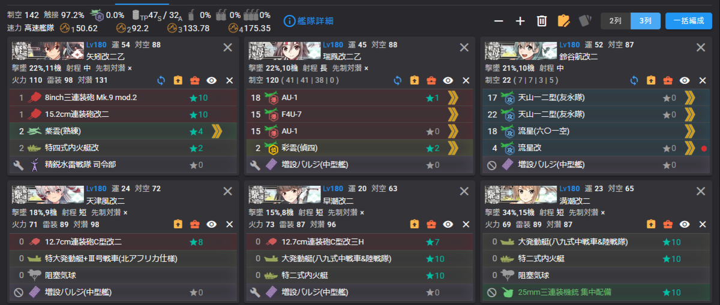Image resolution: width=720 pixels, height=305 pixels.
Task: Click the plus icon to add a ship slot
Action: (520, 21)
